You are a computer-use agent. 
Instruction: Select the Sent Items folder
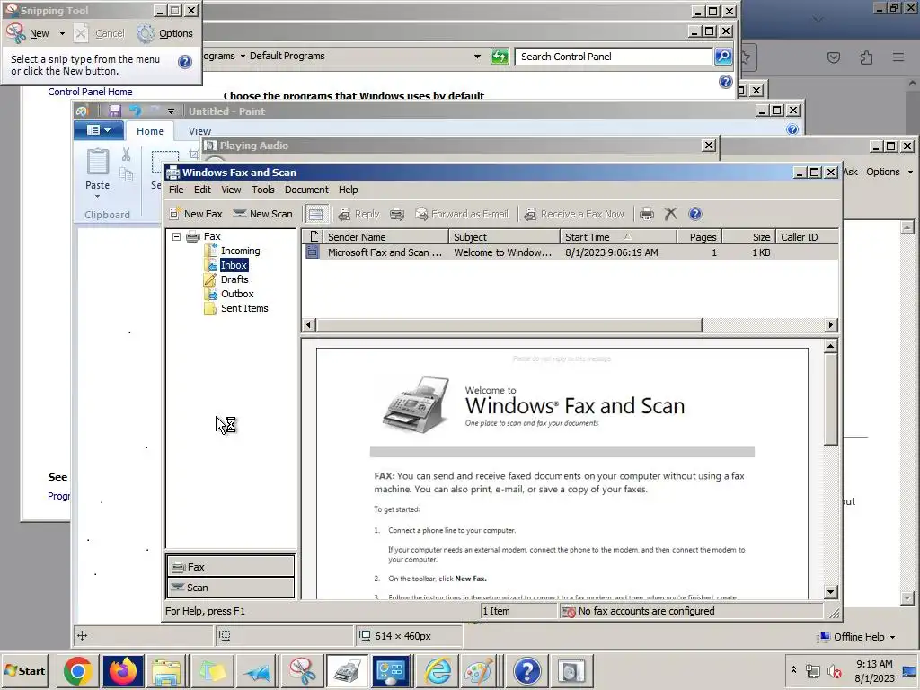(x=244, y=308)
